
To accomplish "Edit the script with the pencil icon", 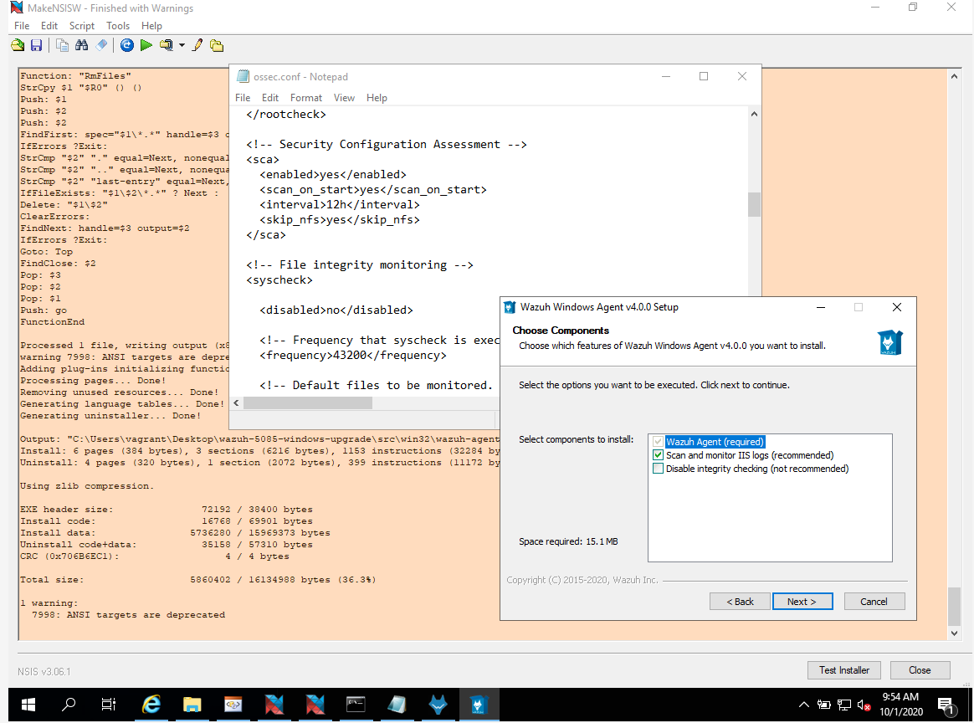I will coord(197,45).
